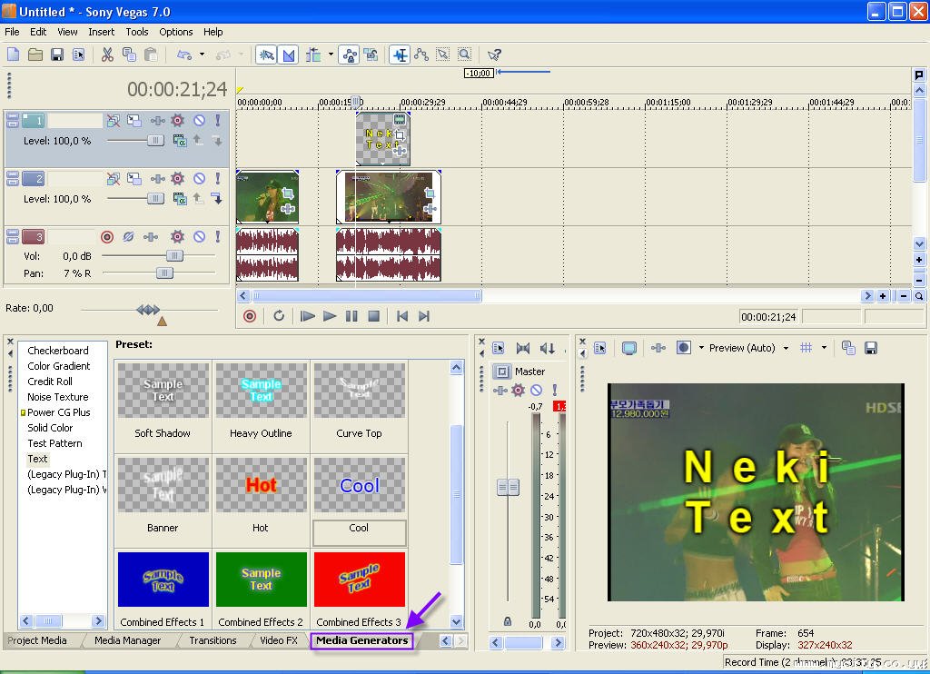This screenshot has height=674, width=930.
Task: Select Credit Roll in generators list
Action: click(50, 382)
